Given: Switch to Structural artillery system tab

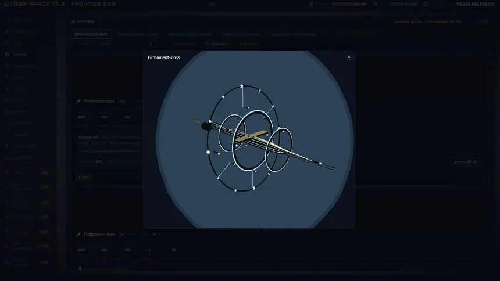Looking at the screenshot, I should [190, 34].
